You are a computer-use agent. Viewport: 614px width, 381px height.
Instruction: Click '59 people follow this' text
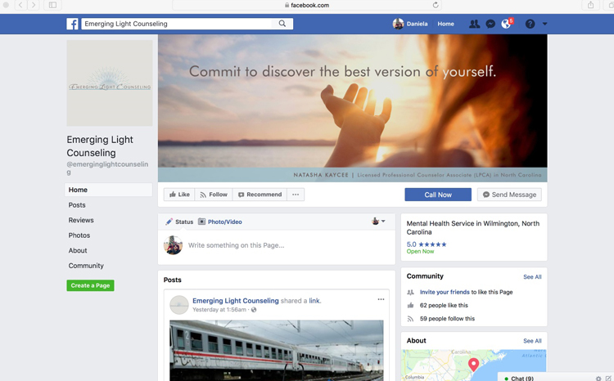[447, 319]
